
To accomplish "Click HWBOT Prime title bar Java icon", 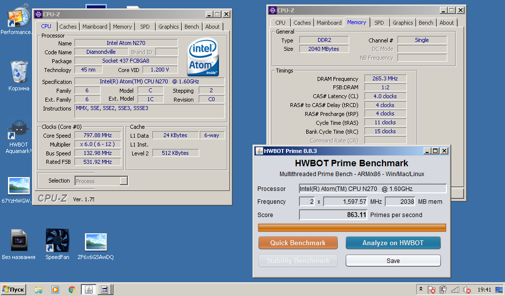I will click(259, 151).
